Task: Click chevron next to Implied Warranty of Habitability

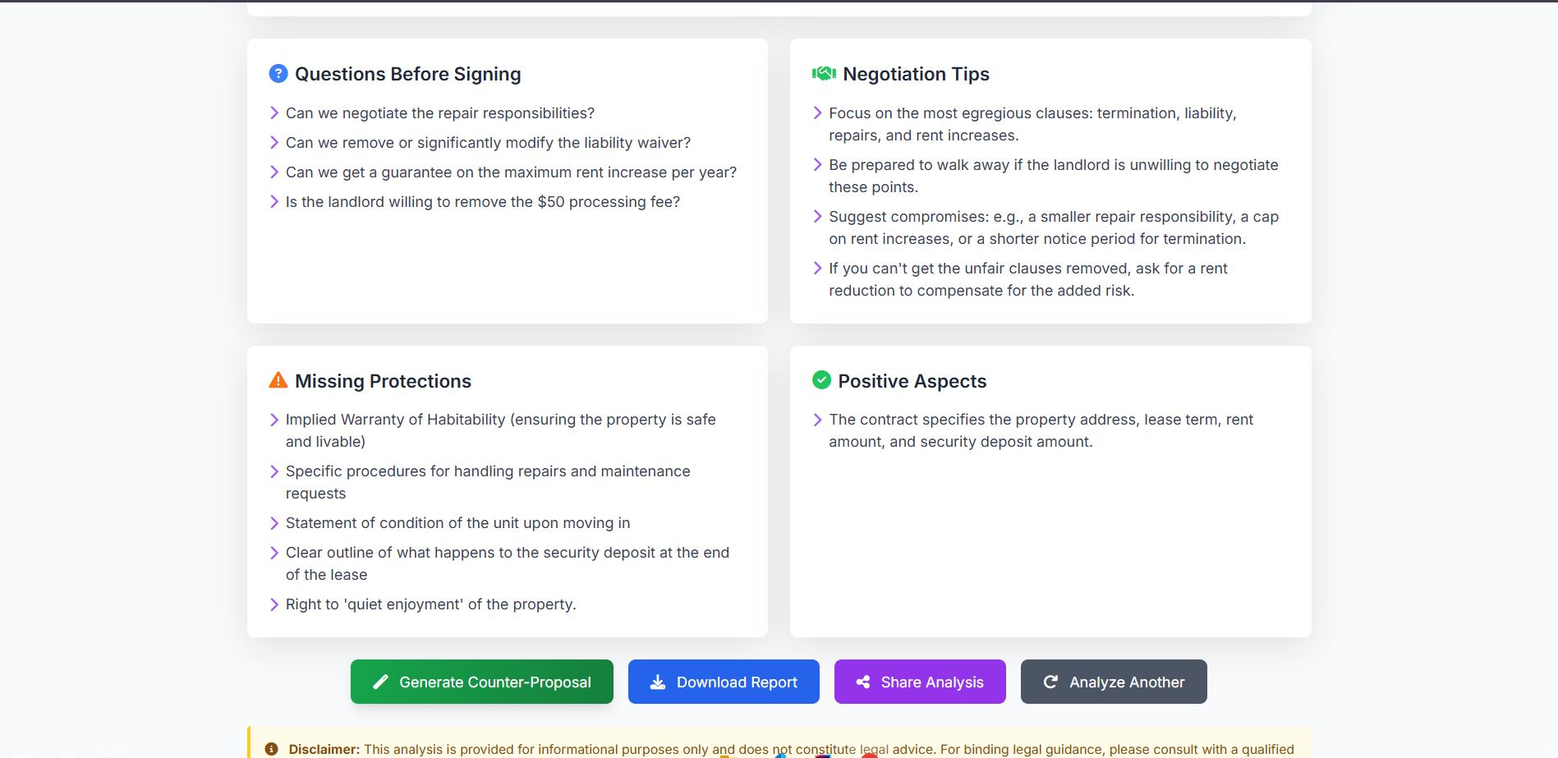Action: (x=274, y=420)
